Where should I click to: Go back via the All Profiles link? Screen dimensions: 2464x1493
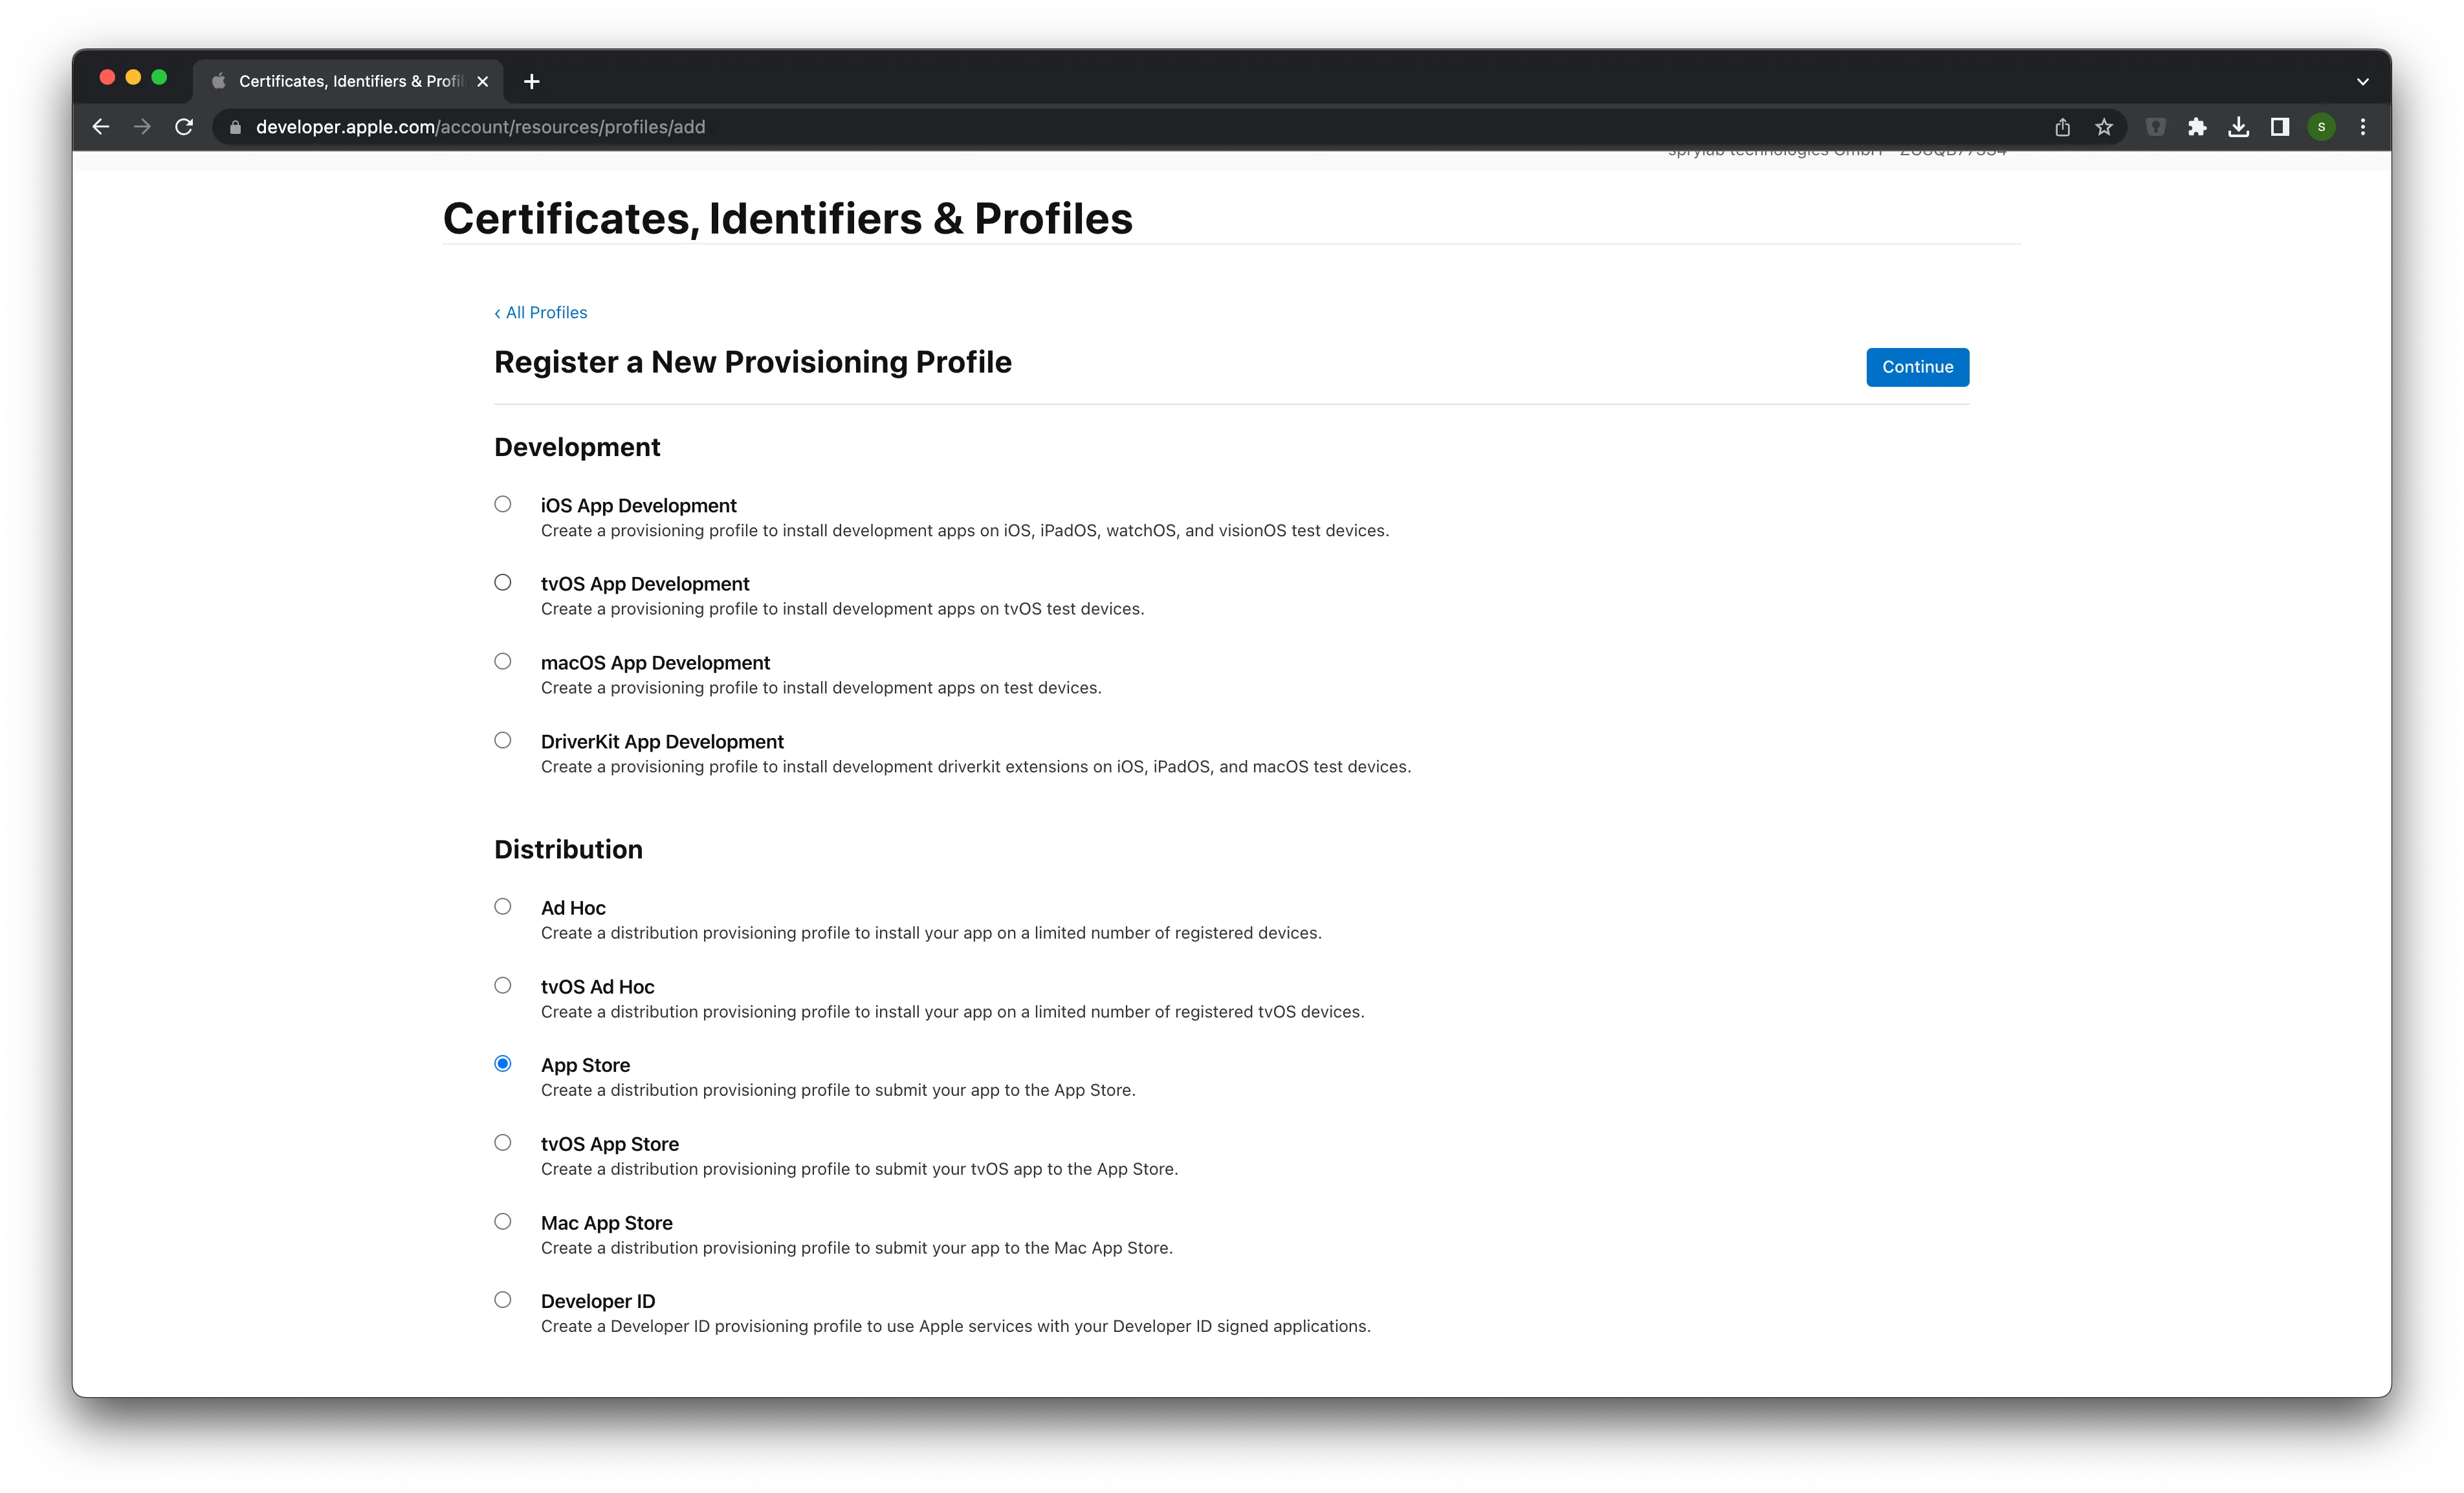(541, 312)
